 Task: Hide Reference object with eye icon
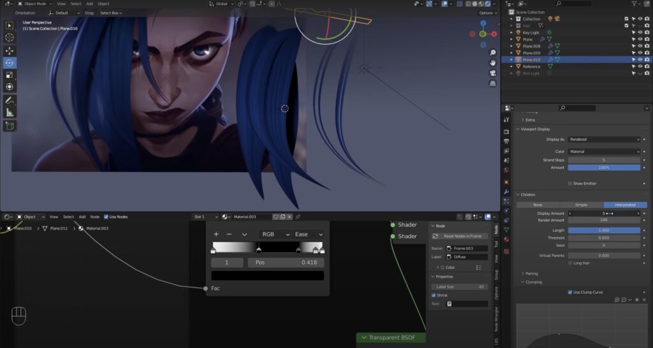[x=640, y=66]
